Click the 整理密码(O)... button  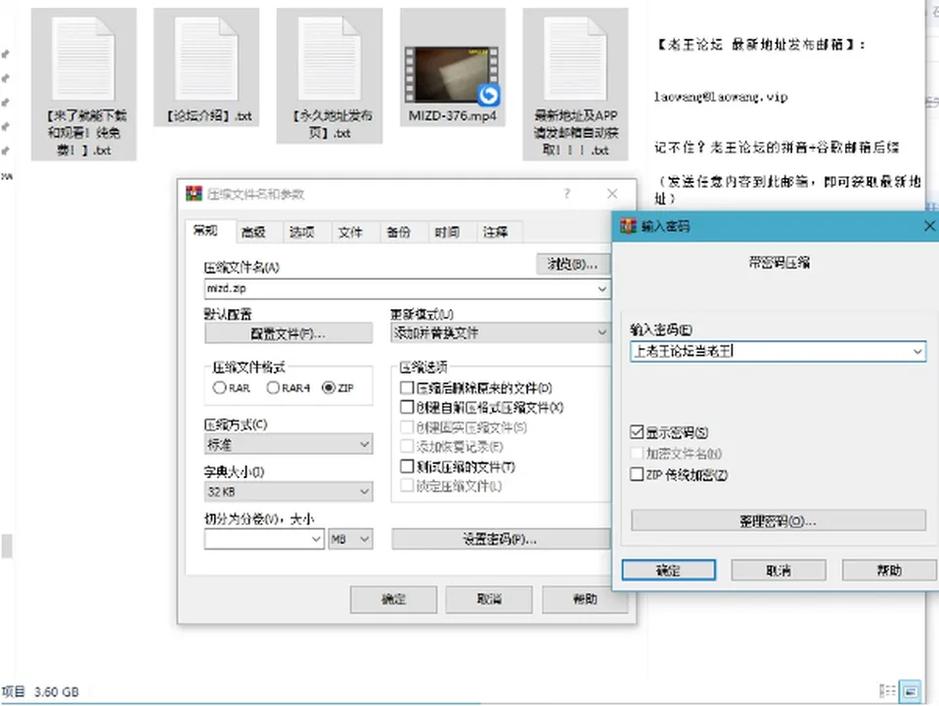tap(778, 520)
